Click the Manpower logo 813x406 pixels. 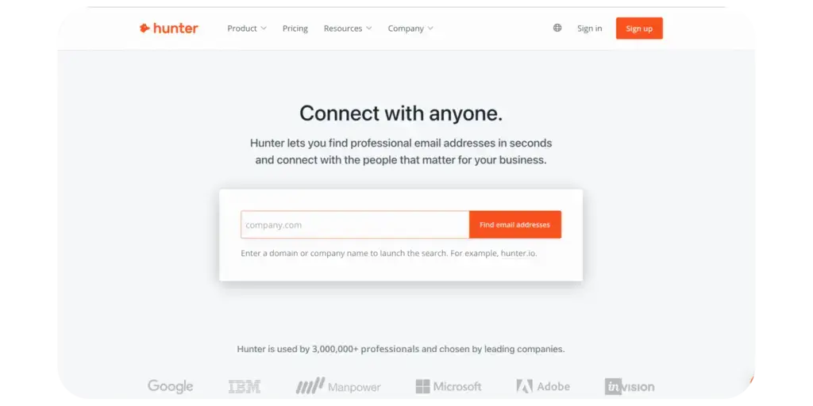tap(338, 386)
